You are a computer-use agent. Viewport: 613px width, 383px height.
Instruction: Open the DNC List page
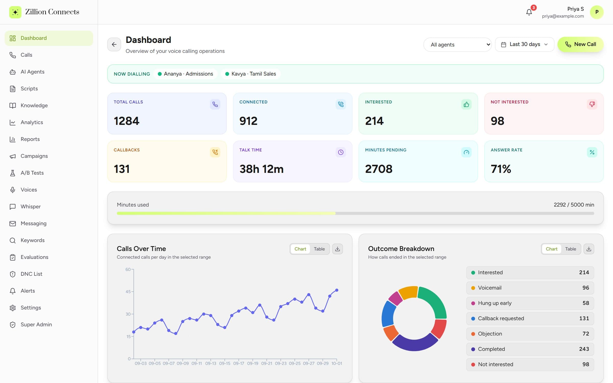pyautogui.click(x=49, y=274)
